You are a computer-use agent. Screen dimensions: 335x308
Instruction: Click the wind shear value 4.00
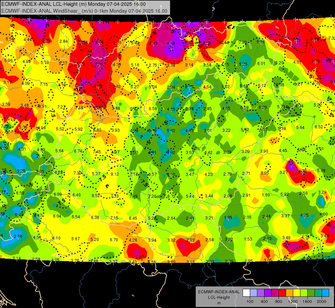click(x=324, y=214)
